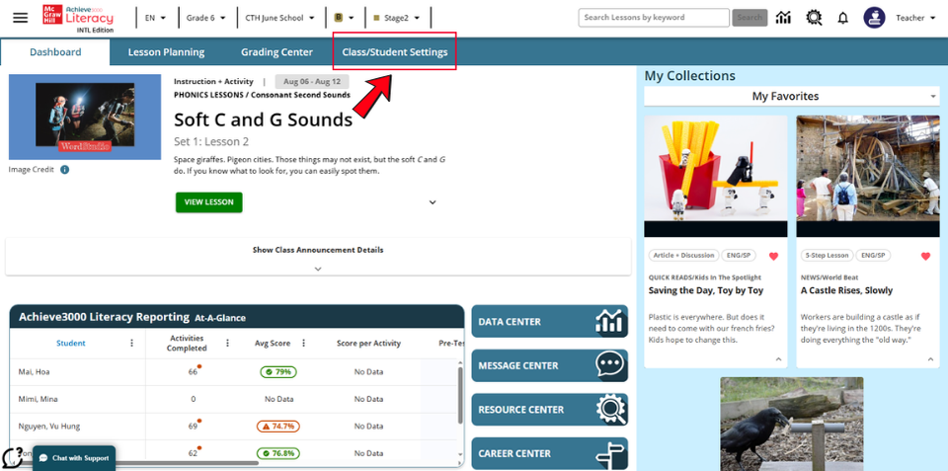Screen dimensions: 948x471
Task: Open the EN language dropdown
Action: (155, 18)
